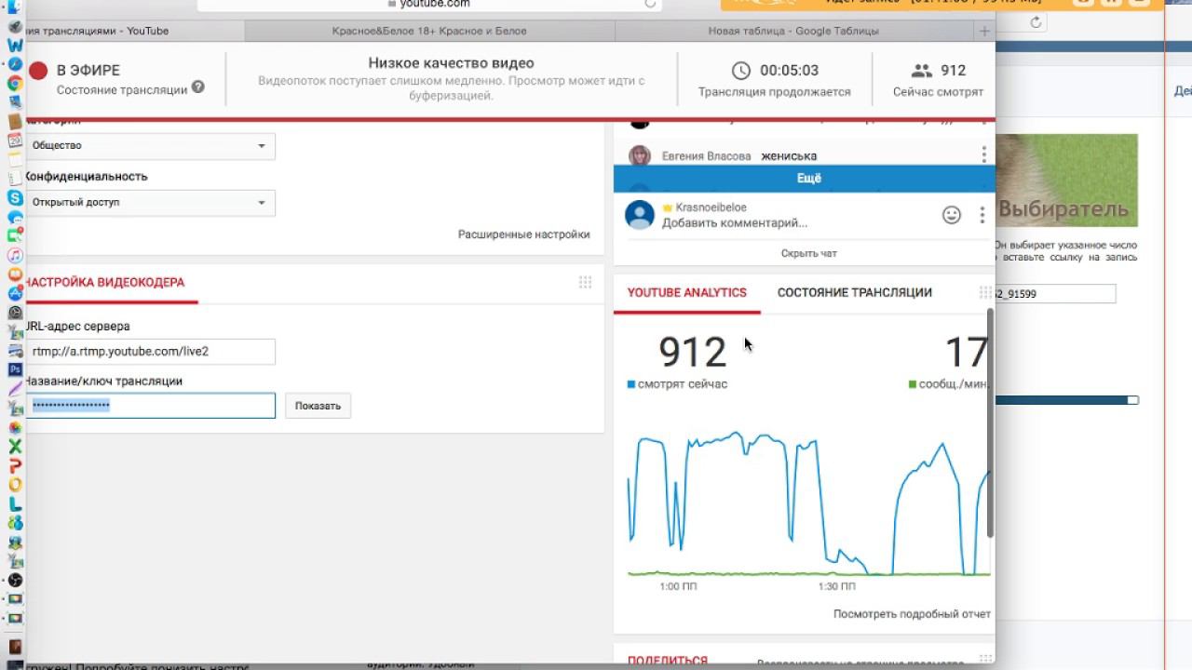1192x670 pixels.
Task: Click the clock icon beside the stream timer
Action: point(741,70)
